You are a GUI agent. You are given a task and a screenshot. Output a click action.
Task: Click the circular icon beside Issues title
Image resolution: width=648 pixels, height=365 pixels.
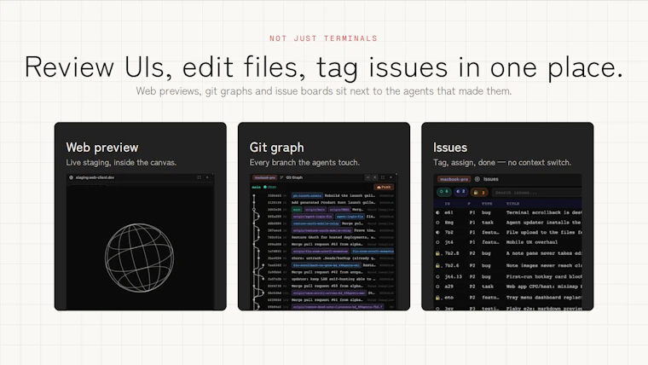(477, 179)
